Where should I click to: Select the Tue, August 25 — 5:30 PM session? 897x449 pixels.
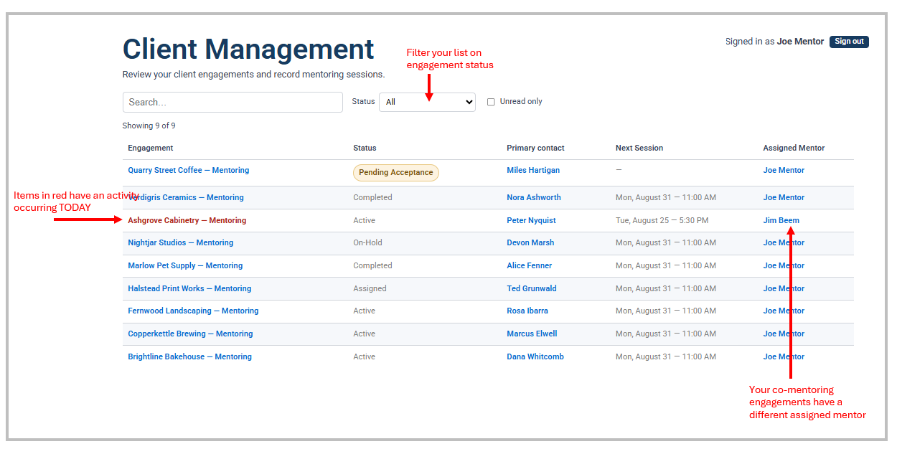click(662, 221)
